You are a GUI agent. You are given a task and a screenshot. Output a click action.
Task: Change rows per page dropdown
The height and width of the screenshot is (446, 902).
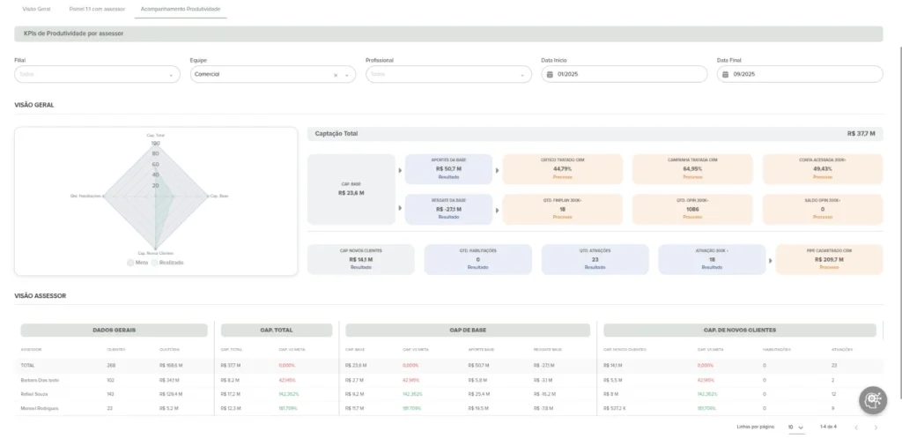[795, 427]
